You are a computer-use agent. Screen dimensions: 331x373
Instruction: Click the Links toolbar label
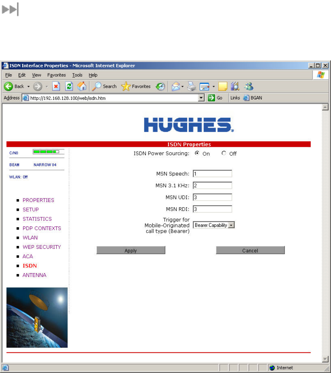(235, 98)
